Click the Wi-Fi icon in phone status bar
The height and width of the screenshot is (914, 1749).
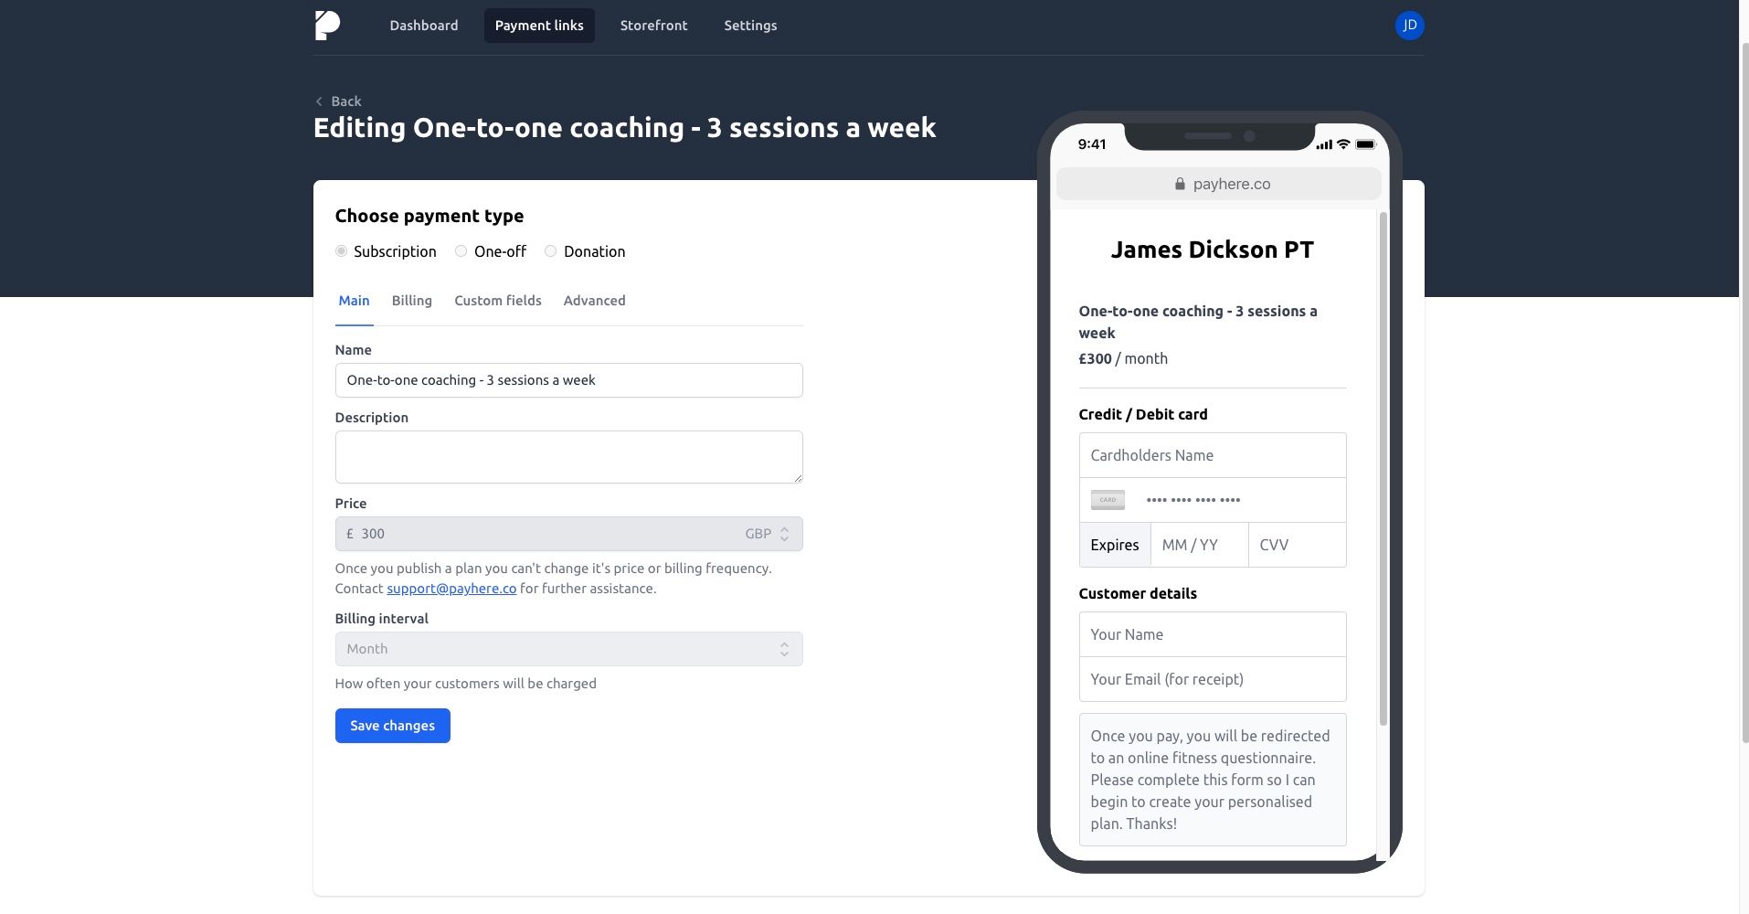[x=1343, y=144]
